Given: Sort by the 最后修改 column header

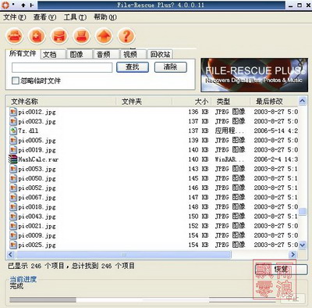Looking at the screenshot, I should click(274, 102).
